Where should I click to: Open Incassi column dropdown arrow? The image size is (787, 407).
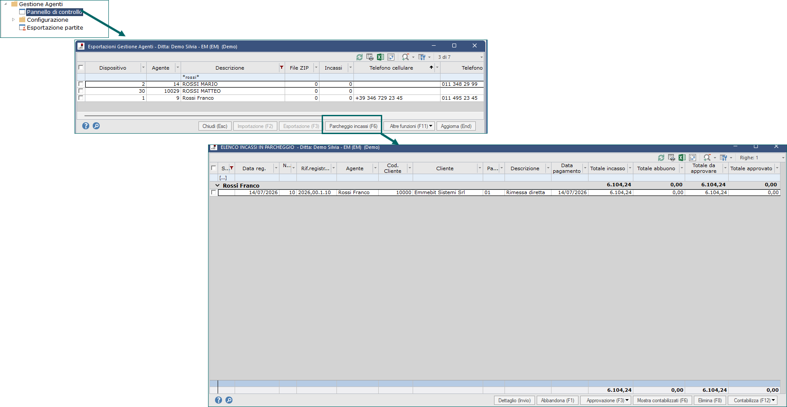[350, 67]
